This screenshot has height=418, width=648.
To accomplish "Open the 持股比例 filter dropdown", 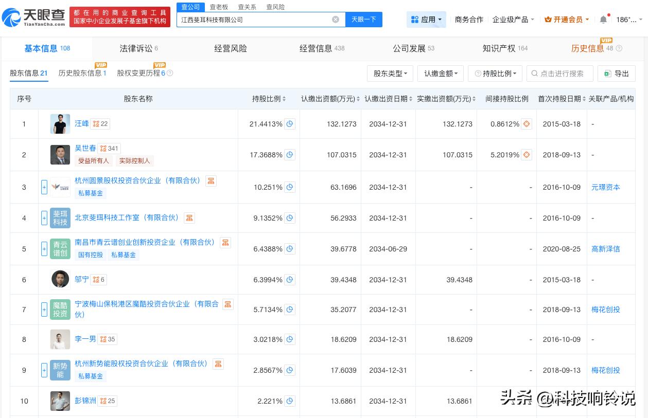I will click(495, 74).
